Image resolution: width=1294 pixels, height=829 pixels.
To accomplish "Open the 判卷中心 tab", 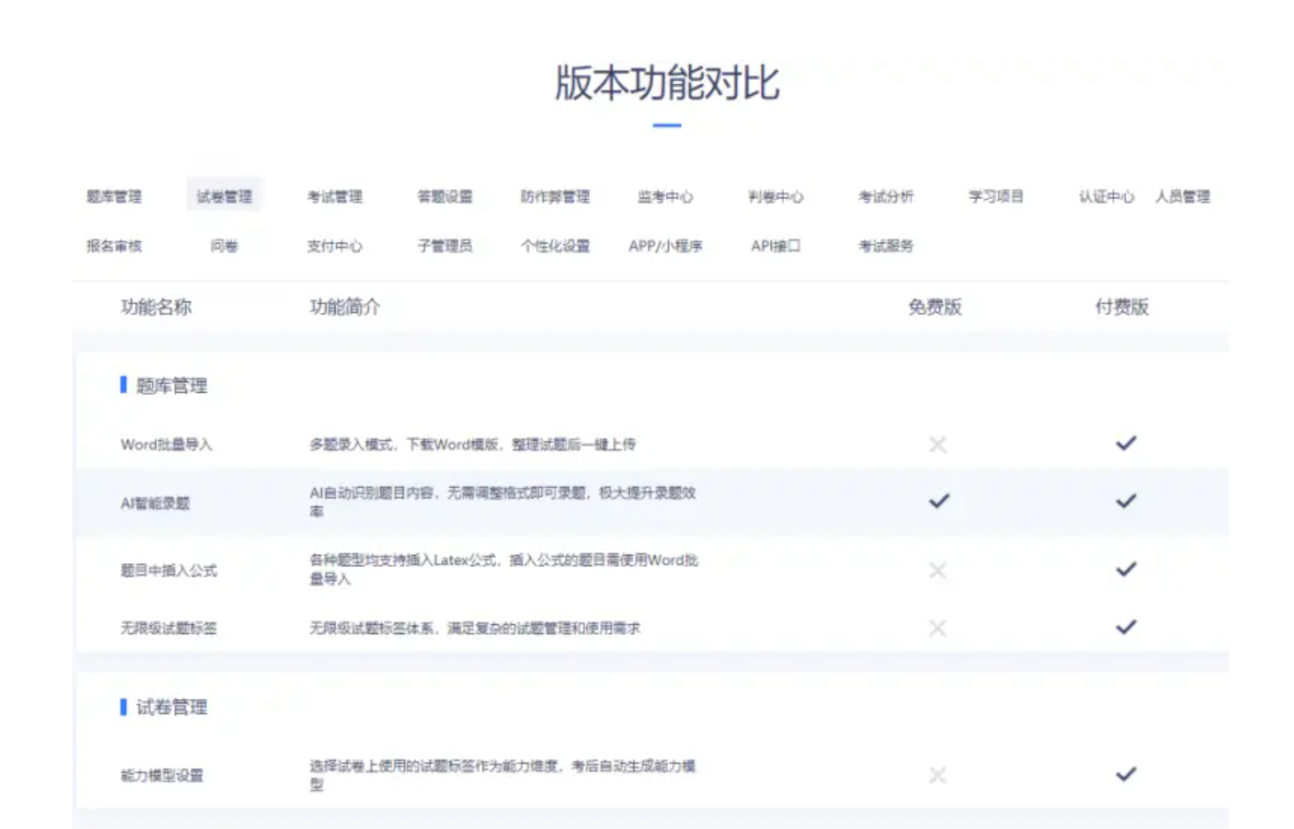I will pos(775,197).
